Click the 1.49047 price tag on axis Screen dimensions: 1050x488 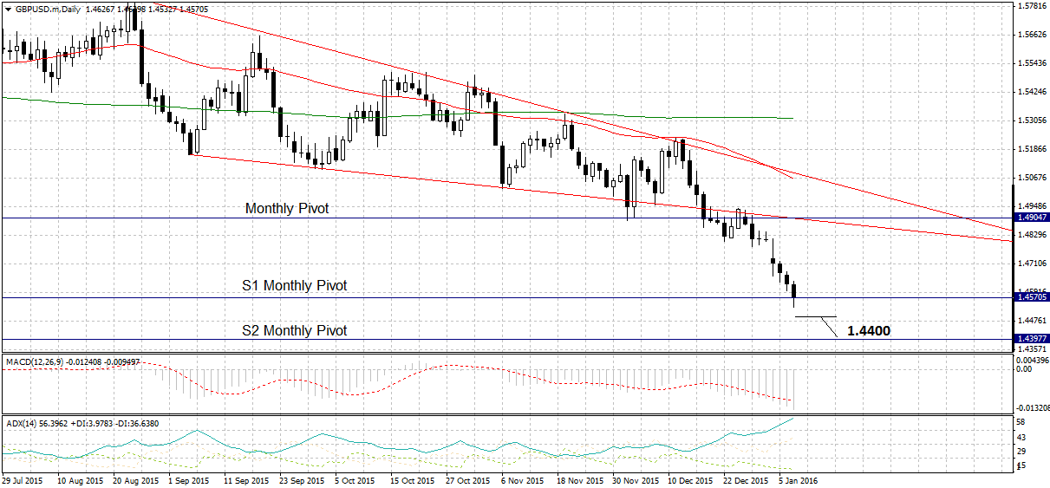[x=1032, y=218]
